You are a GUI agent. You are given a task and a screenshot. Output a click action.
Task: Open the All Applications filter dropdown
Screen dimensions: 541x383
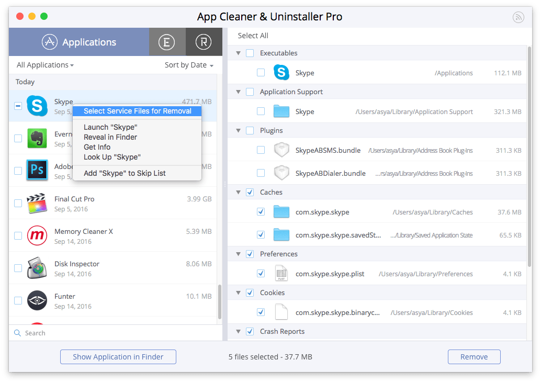point(44,65)
